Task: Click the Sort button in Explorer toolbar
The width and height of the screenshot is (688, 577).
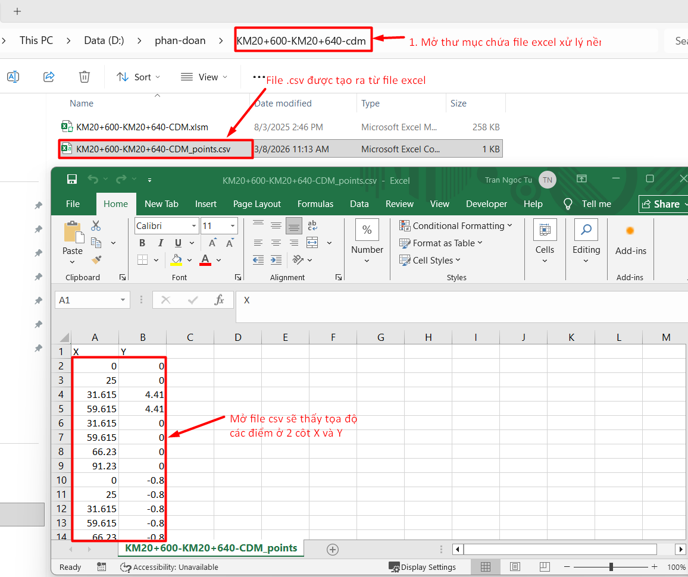Action: tap(138, 77)
